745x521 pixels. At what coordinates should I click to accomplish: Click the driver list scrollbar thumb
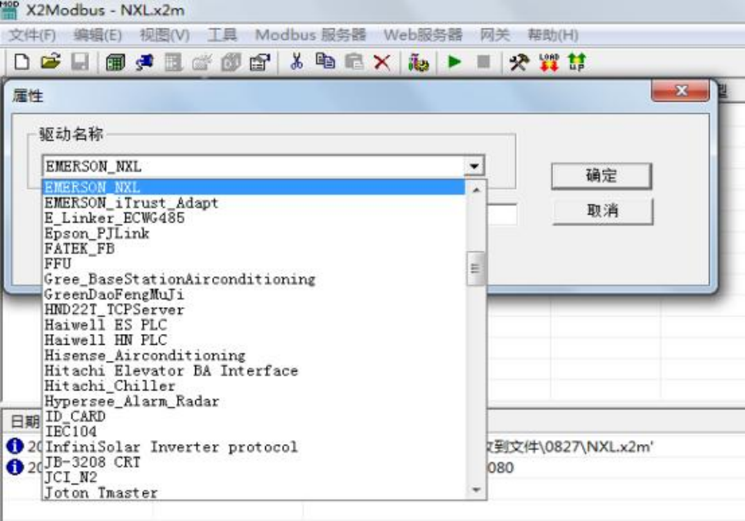(x=476, y=269)
